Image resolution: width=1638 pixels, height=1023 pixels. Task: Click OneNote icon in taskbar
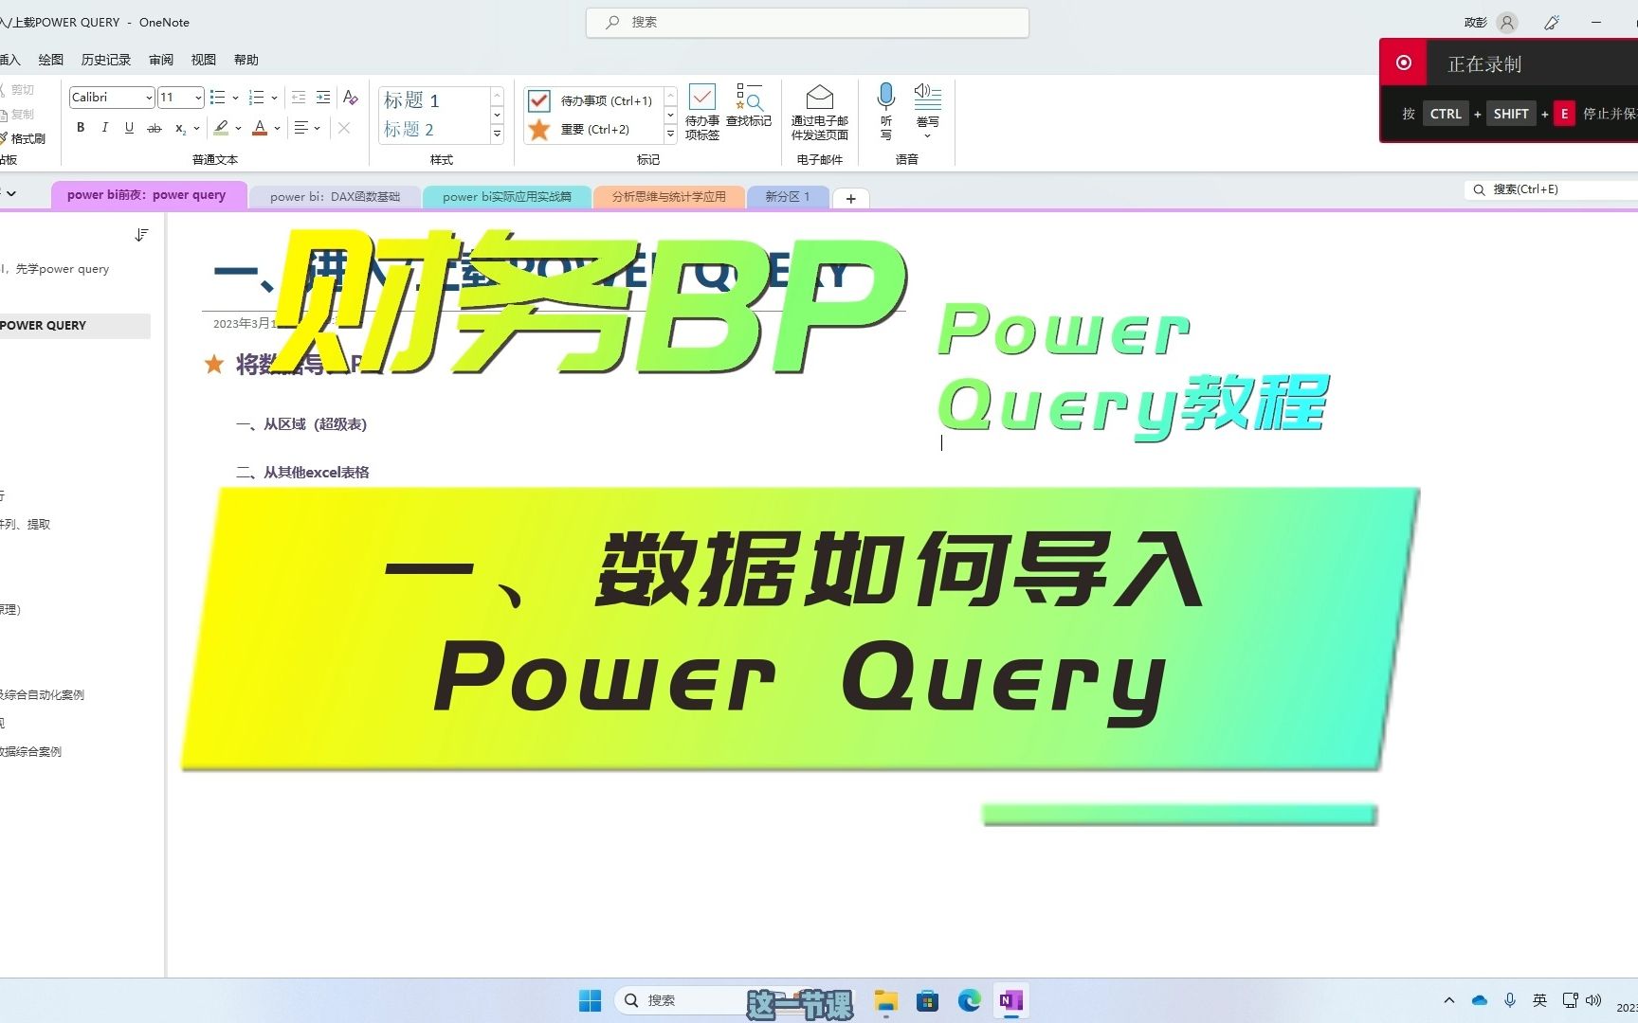pyautogui.click(x=1010, y=1000)
